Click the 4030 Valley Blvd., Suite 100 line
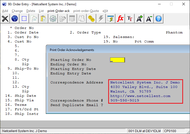Image resolution: width=190 pixels, height=134 pixels. [144, 87]
